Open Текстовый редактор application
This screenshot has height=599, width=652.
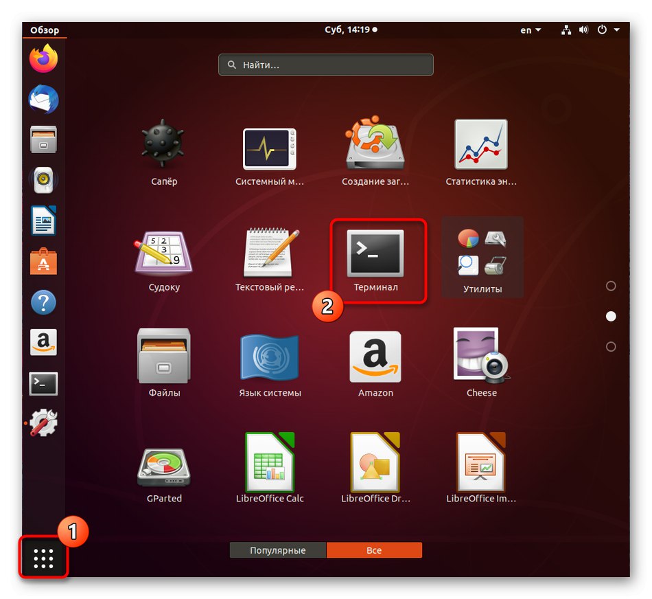coord(270,260)
